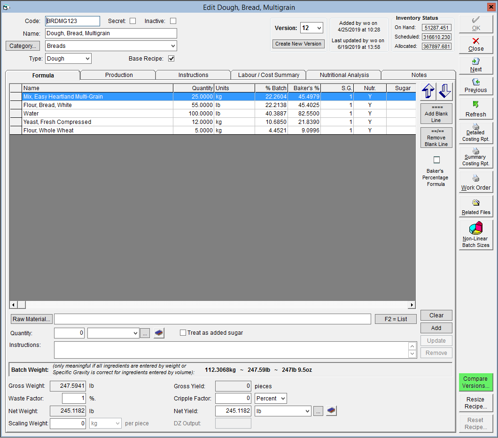Screen dimensions: 498x438
Task: Click Create New Version button
Action: 298,44
